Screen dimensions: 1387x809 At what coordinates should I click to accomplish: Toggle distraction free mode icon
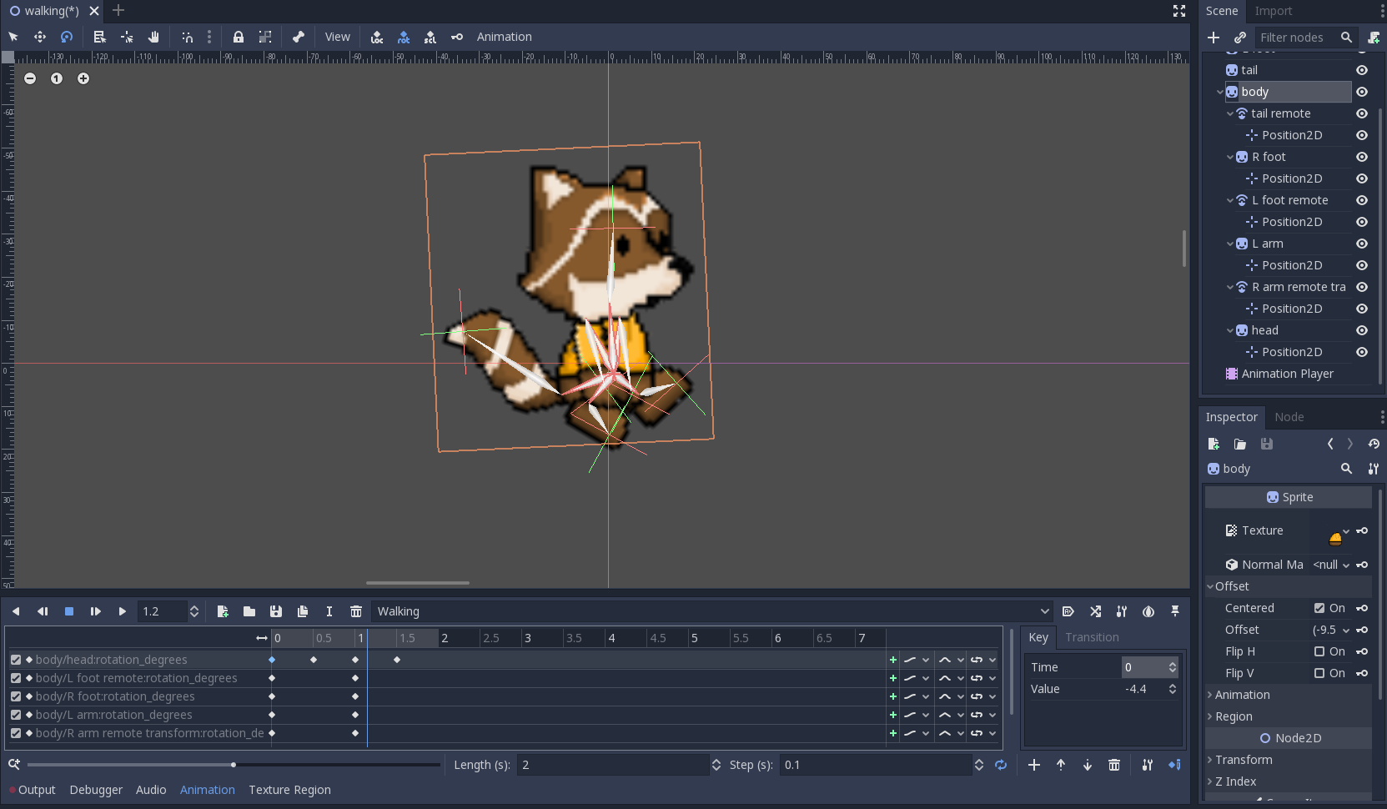tap(1179, 11)
